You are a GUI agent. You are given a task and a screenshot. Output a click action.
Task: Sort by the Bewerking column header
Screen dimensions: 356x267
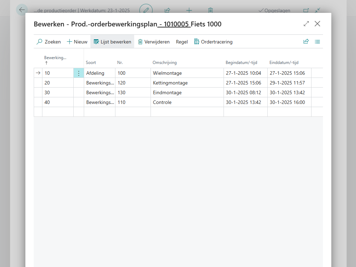coord(55,58)
